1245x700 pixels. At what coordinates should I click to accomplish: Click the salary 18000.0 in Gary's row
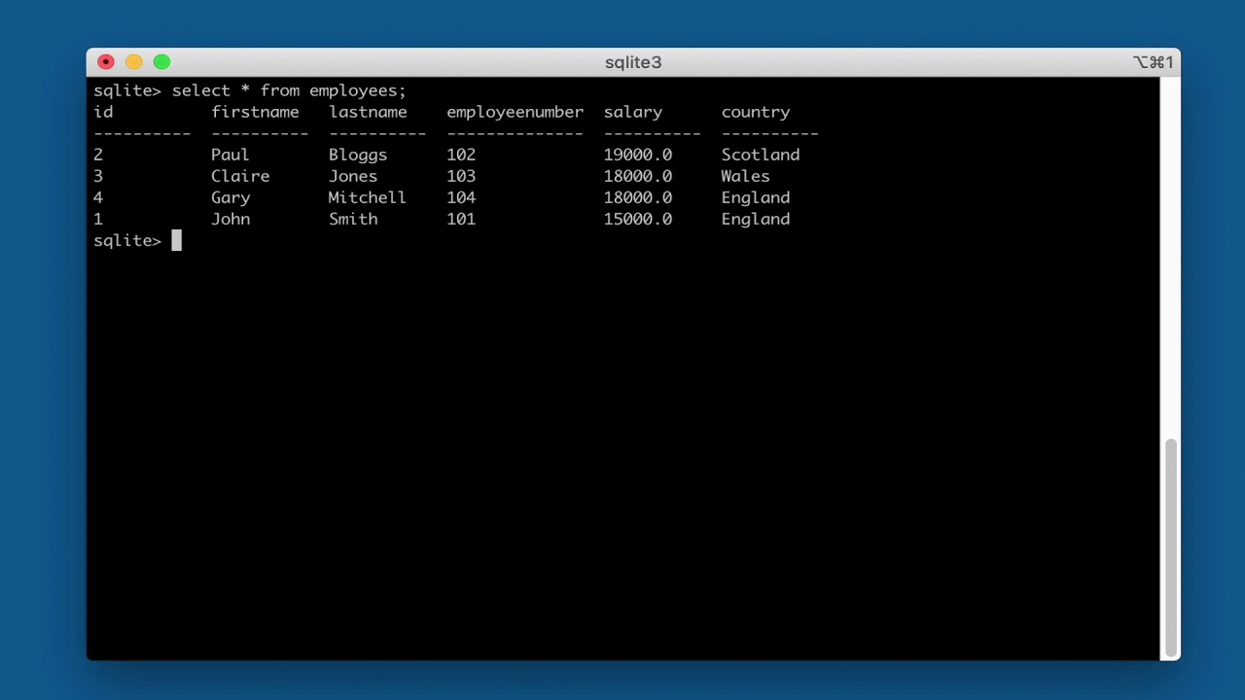pos(638,197)
